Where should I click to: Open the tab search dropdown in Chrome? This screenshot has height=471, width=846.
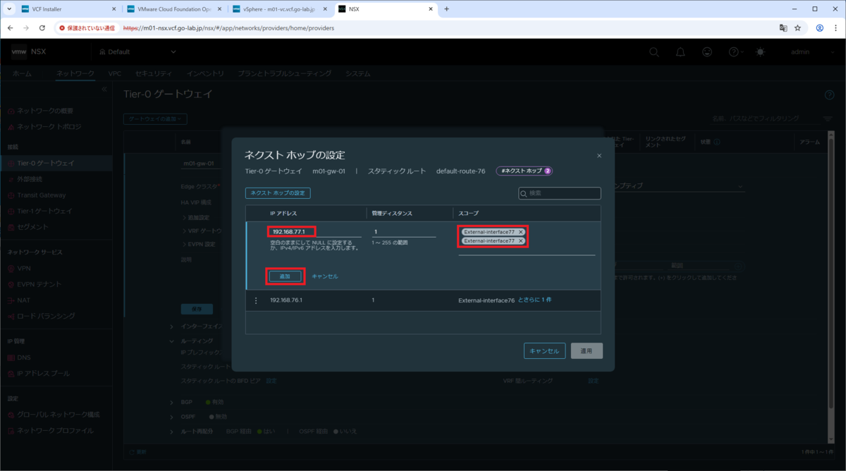coord(8,9)
